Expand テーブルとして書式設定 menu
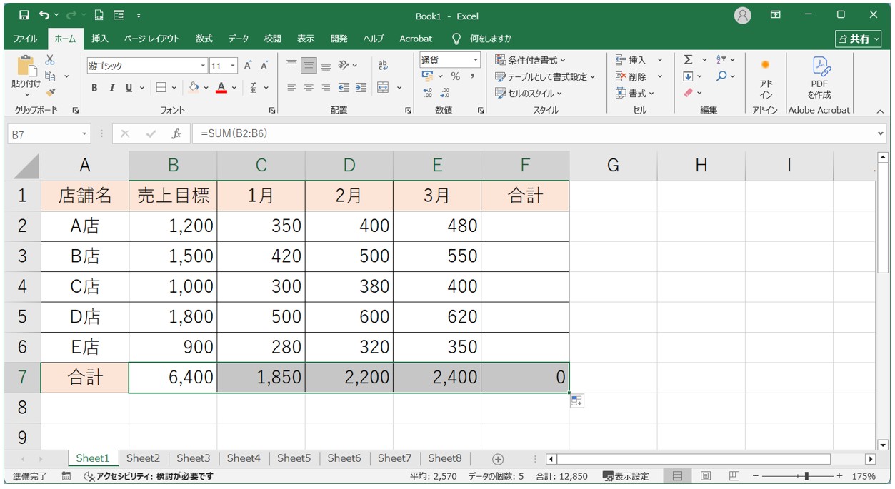 [x=545, y=76]
